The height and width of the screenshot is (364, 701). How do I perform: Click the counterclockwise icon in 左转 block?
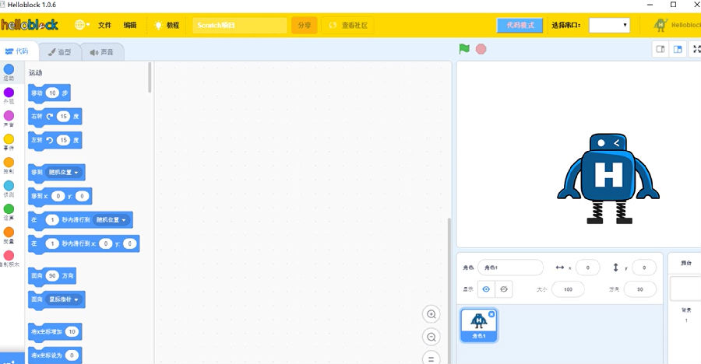point(50,140)
